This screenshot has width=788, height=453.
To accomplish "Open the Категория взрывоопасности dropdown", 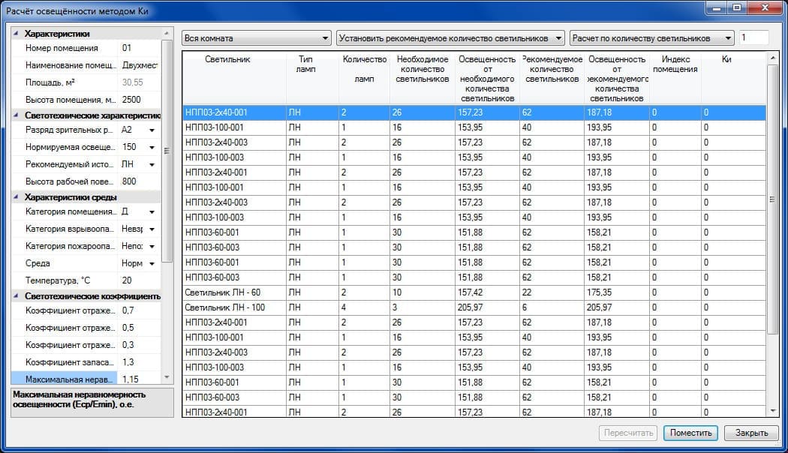I will coord(152,229).
